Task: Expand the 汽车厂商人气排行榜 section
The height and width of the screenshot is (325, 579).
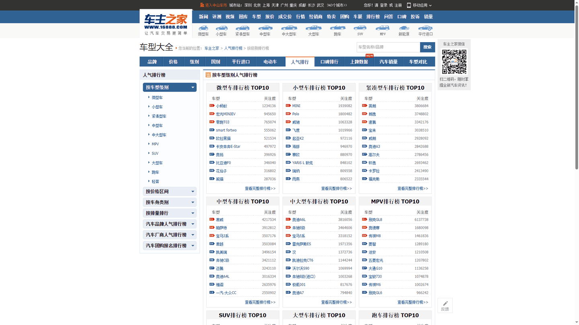Action: (x=170, y=235)
